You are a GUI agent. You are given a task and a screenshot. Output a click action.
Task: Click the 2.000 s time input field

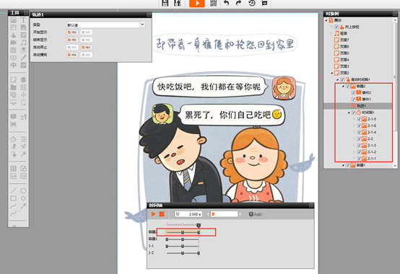tap(188, 214)
